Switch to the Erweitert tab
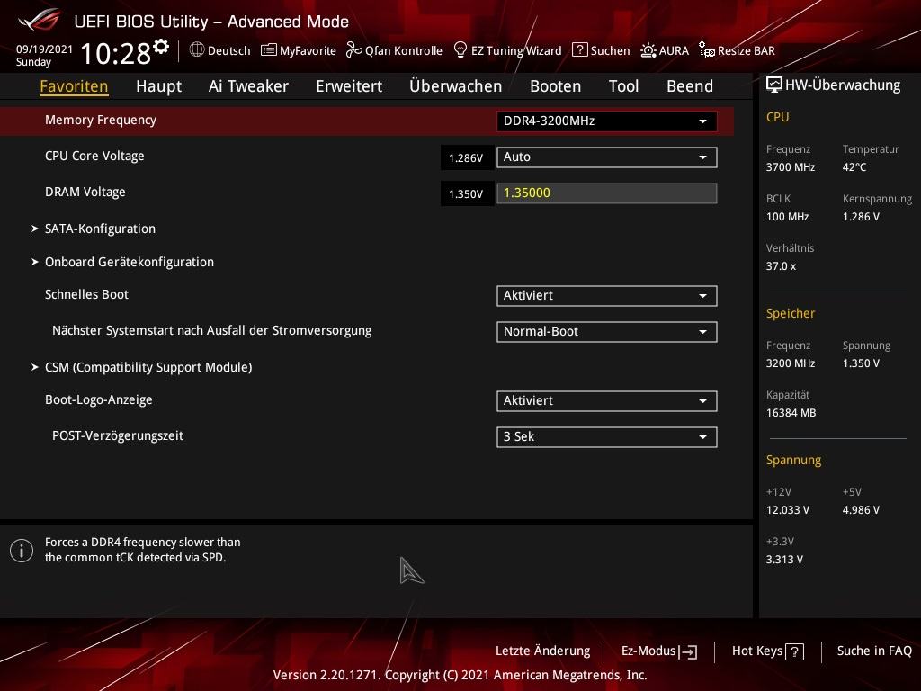 tap(349, 86)
